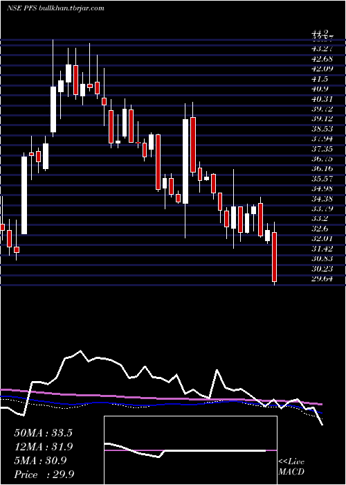Click the 30.83 price axis label
This screenshot has width=346, height=485.
coord(322,259)
